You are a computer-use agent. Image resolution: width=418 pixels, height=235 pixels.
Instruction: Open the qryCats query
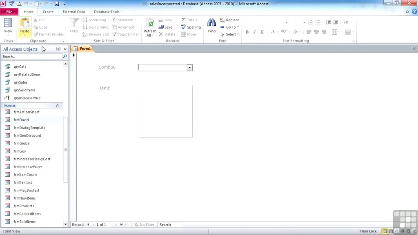[20, 67]
